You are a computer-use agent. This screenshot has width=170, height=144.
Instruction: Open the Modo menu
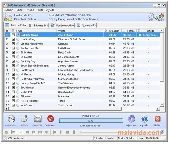pos(30,10)
